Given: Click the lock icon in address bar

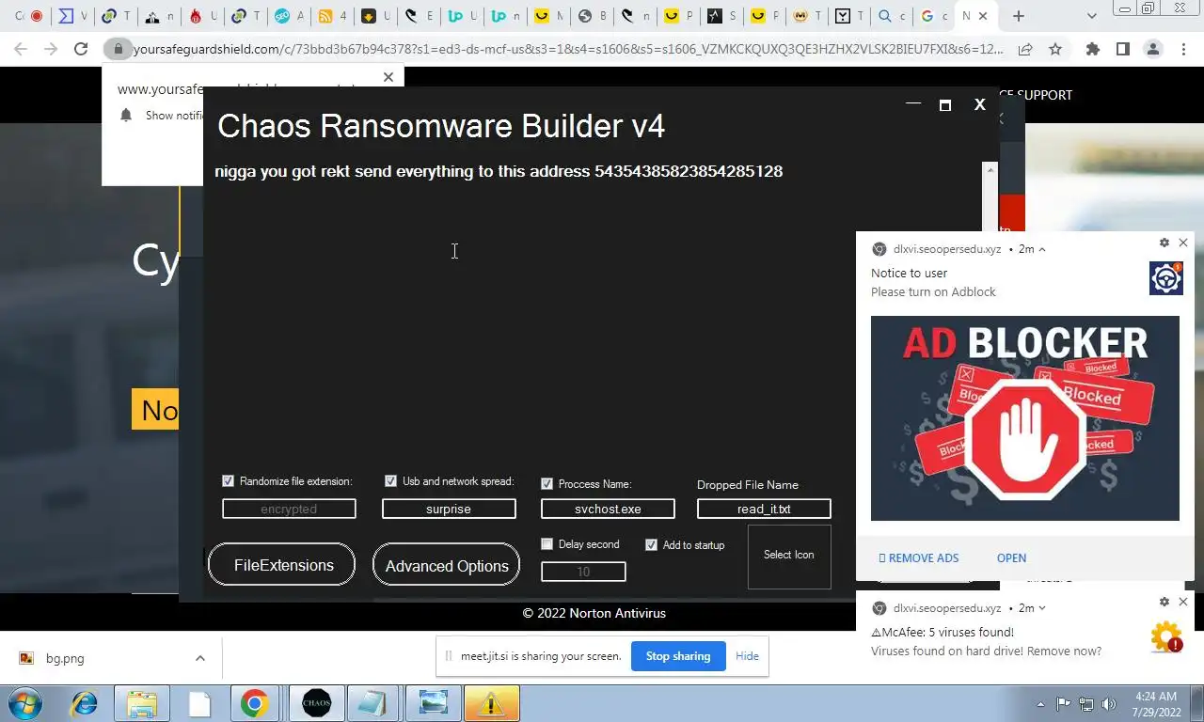Looking at the screenshot, I should tap(118, 49).
